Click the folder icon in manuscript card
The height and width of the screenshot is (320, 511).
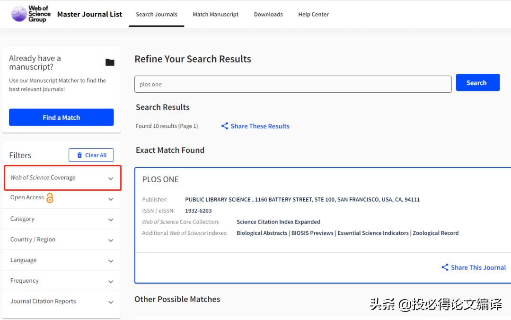coord(110,62)
